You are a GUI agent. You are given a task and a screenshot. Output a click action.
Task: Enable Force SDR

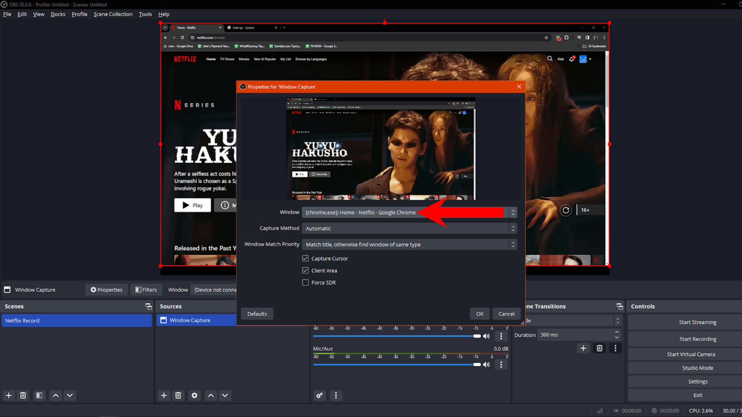(305, 282)
